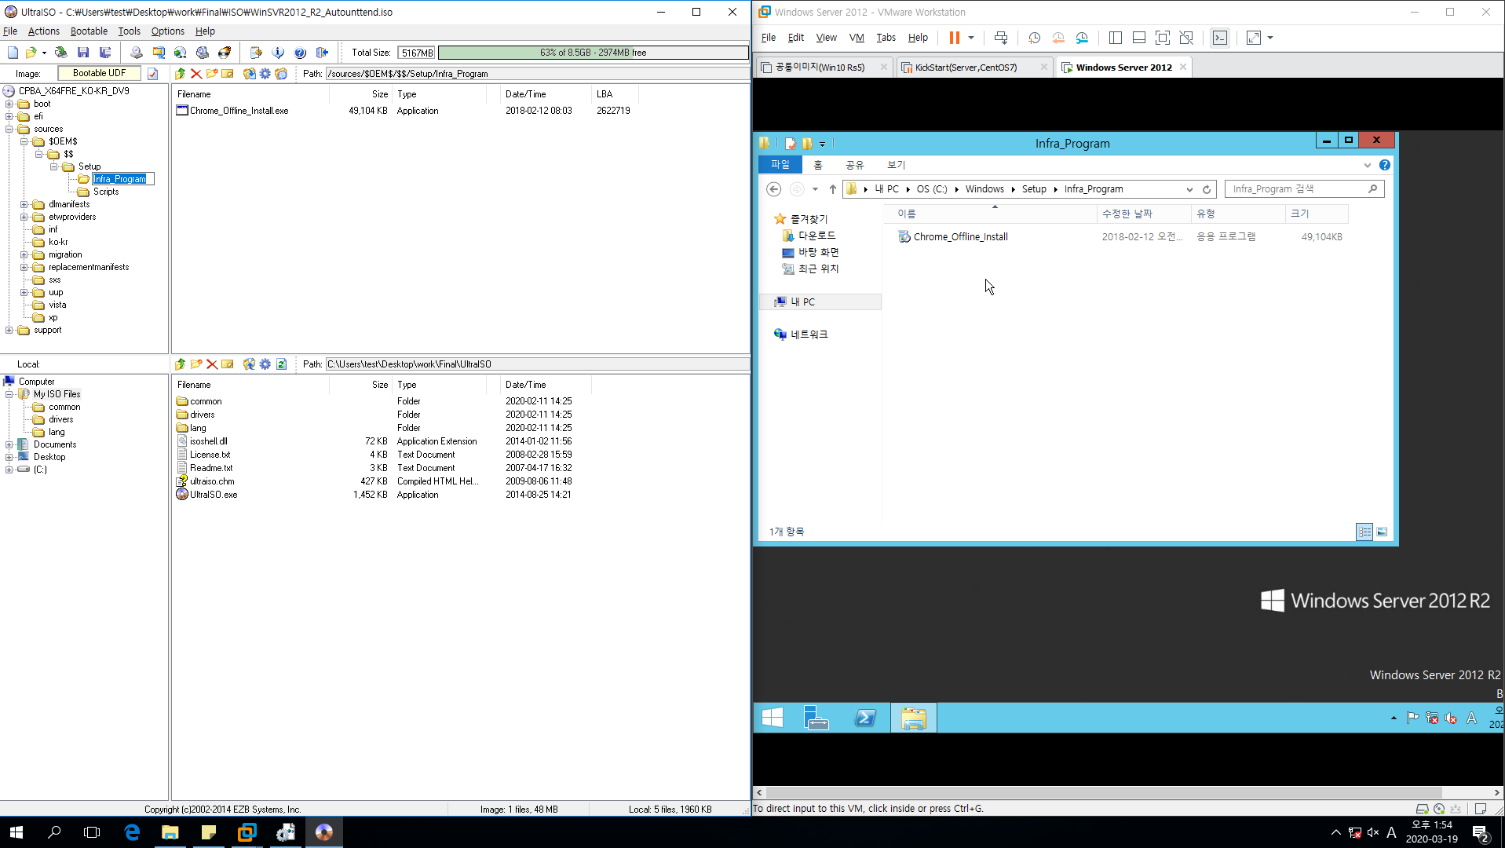Image resolution: width=1505 pixels, height=848 pixels.
Task: Click UltraISO Exit door icon
Action: tap(322, 53)
